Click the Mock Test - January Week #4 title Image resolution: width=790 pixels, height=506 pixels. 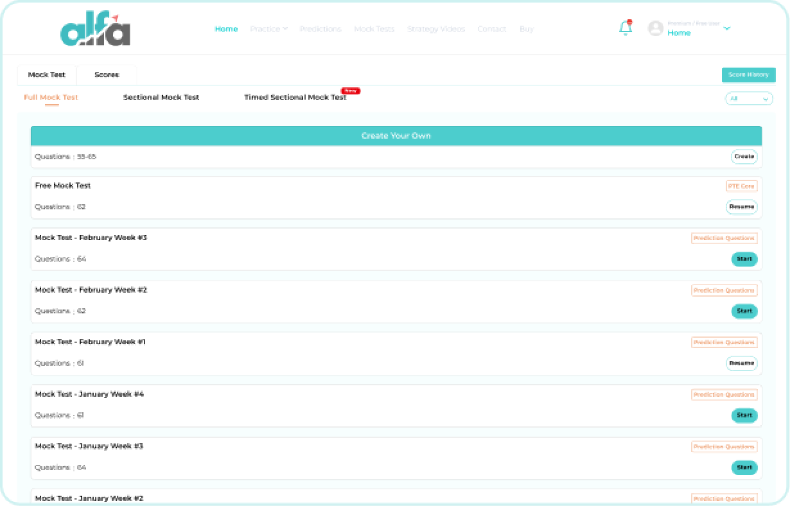pos(89,394)
